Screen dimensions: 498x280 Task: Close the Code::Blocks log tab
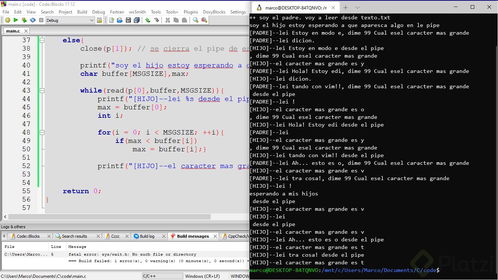49,236
